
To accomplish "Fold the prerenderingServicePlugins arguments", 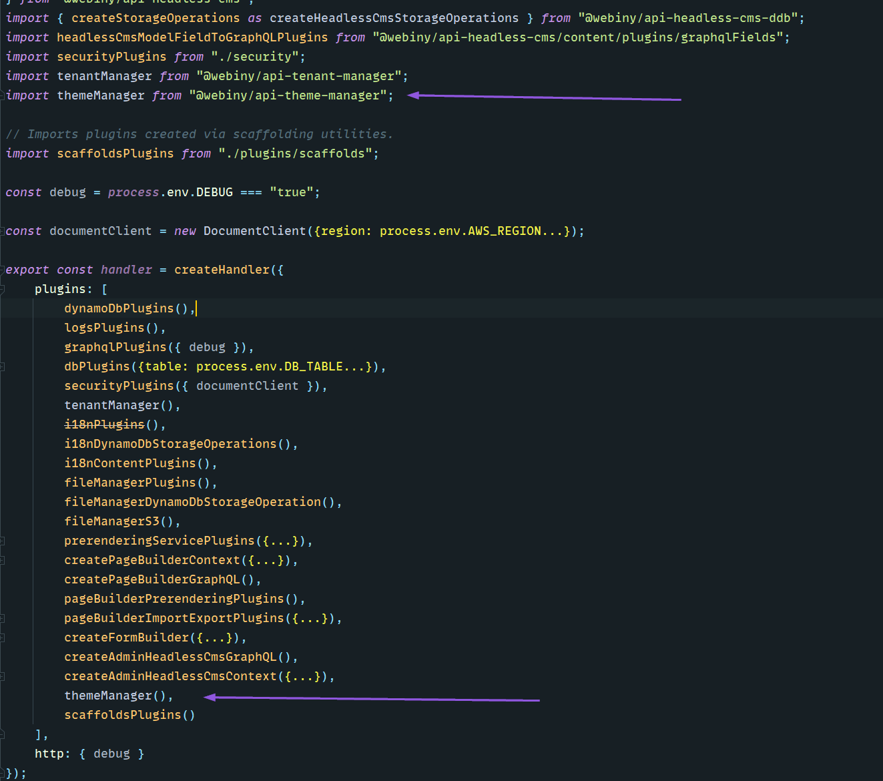I will (x=3, y=540).
